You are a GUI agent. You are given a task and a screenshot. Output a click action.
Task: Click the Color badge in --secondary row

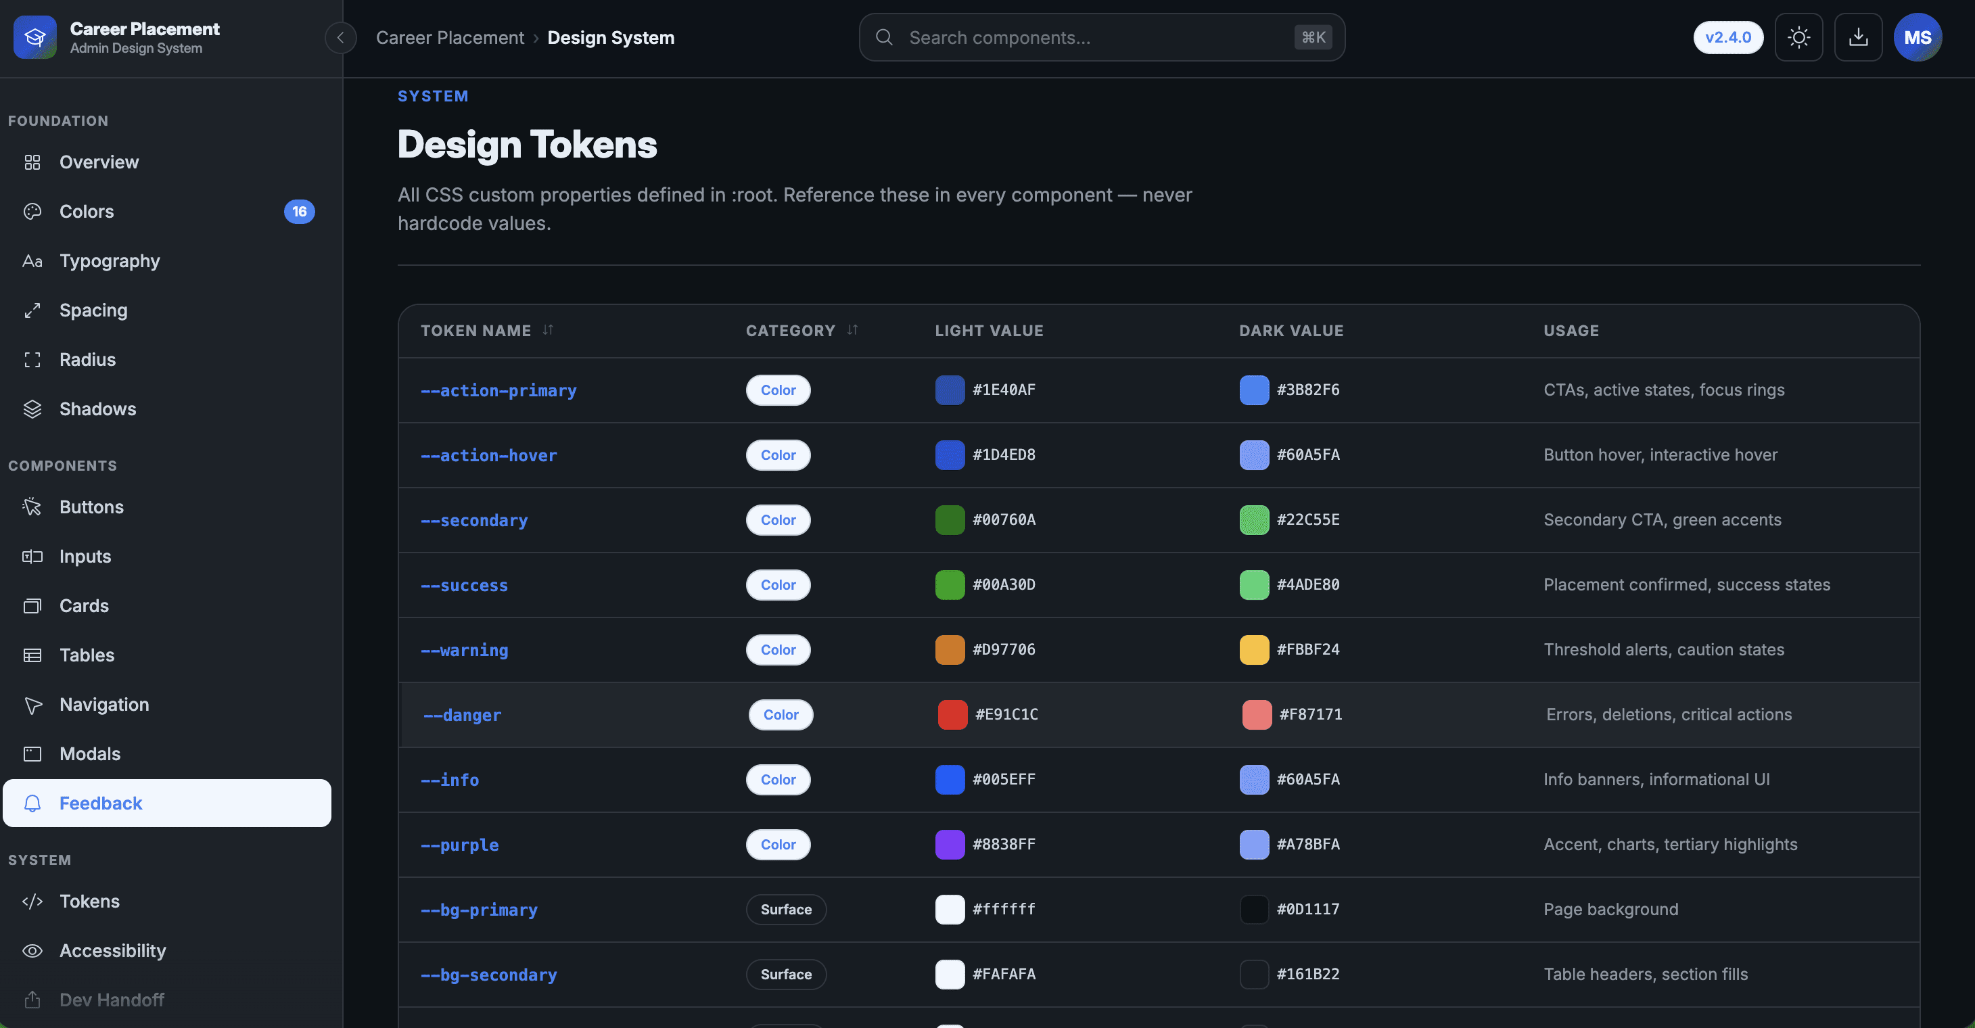click(779, 520)
